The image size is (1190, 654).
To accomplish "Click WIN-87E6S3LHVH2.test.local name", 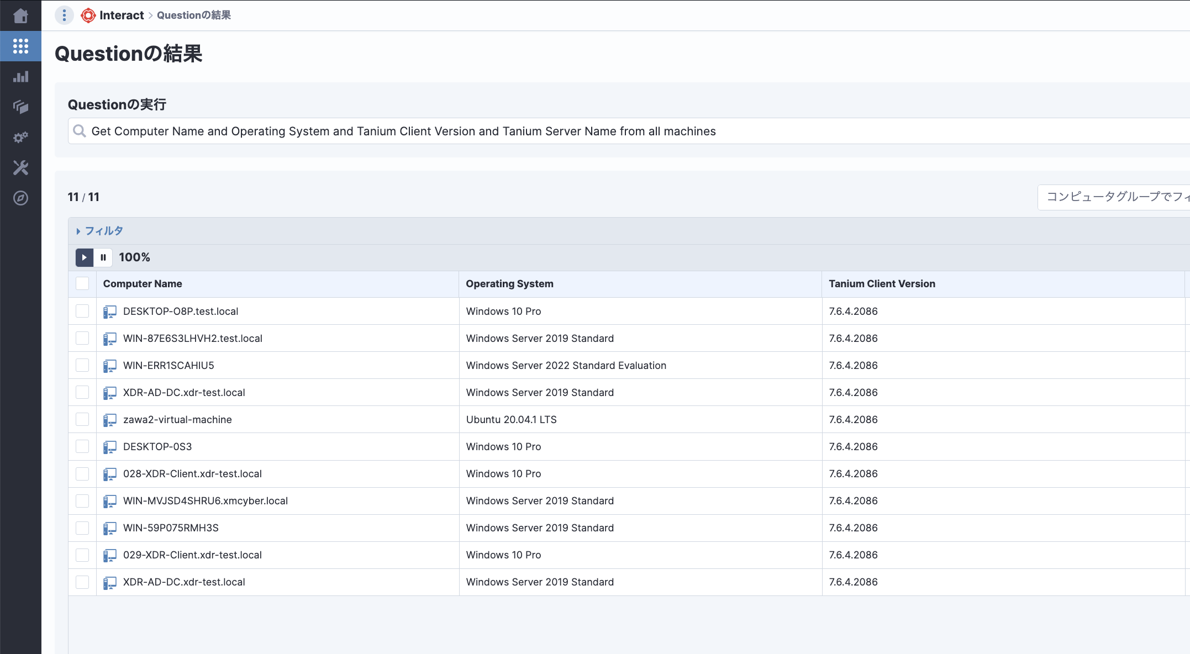I will point(193,339).
